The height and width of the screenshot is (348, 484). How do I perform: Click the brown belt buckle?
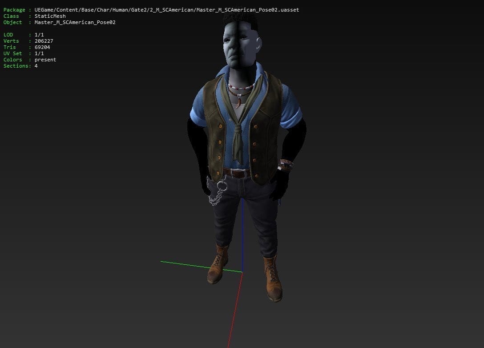pyautogui.click(x=238, y=173)
